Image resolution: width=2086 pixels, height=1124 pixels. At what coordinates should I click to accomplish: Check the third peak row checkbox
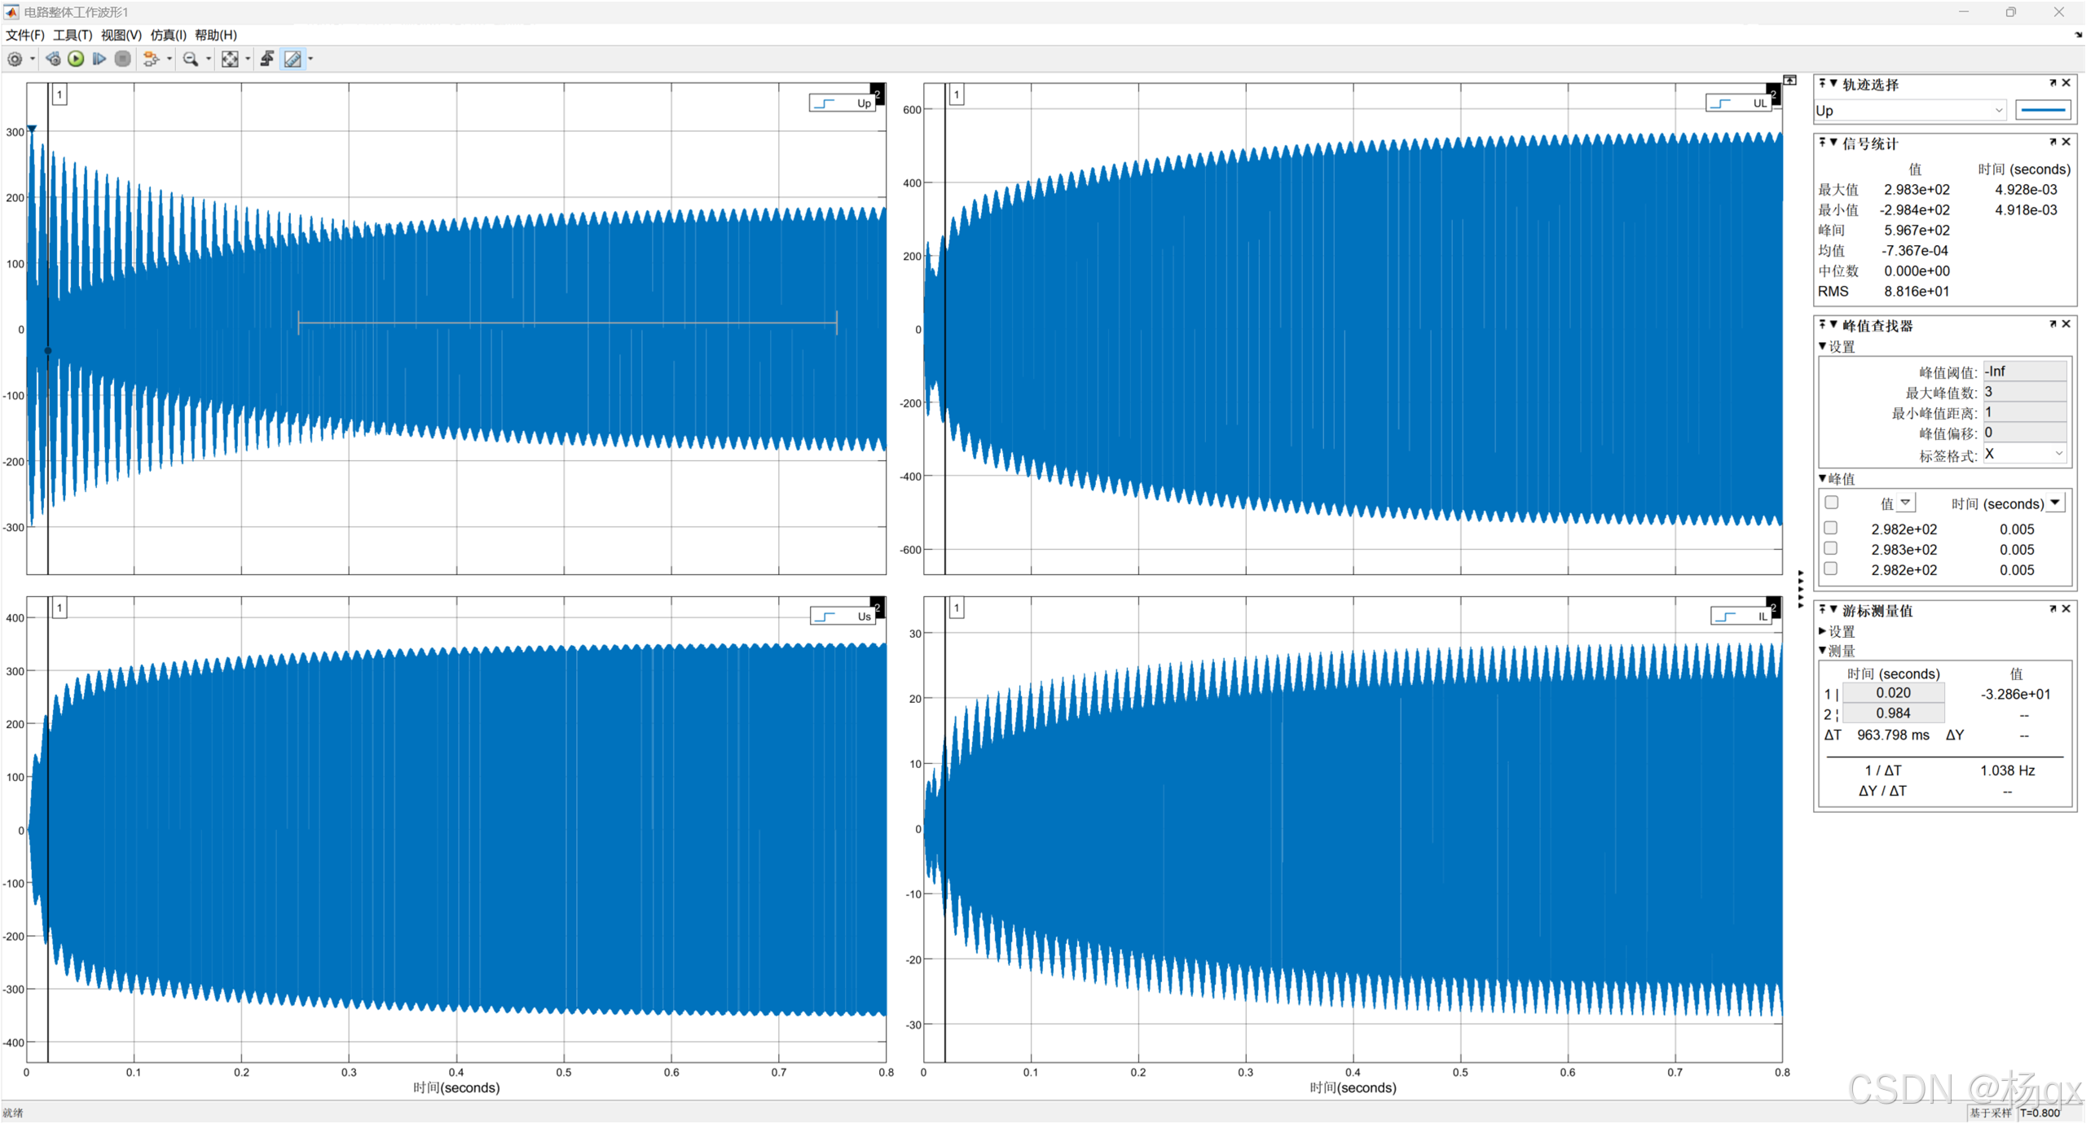1831,569
